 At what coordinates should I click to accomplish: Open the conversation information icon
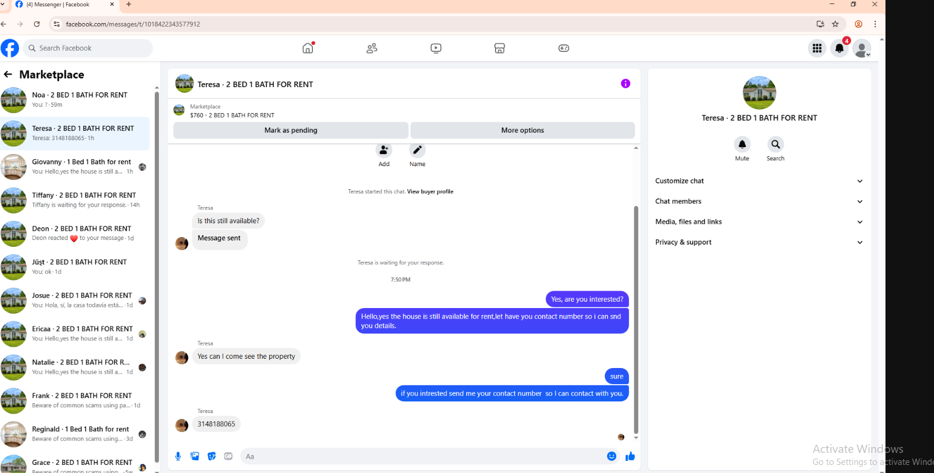click(x=626, y=84)
